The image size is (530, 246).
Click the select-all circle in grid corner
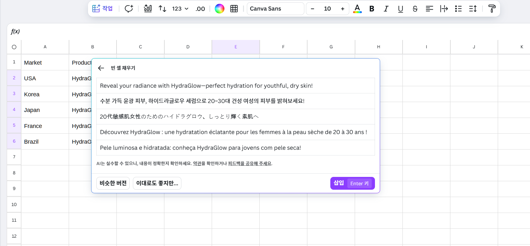tap(14, 47)
